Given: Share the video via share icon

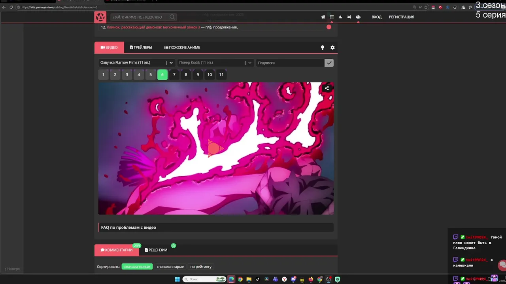Looking at the screenshot, I should (327, 88).
